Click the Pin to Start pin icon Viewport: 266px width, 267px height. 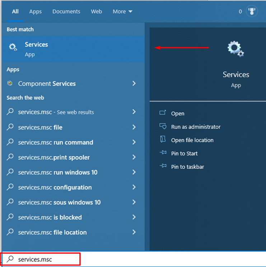point(163,153)
